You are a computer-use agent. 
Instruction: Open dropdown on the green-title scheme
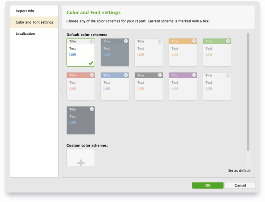point(228,41)
